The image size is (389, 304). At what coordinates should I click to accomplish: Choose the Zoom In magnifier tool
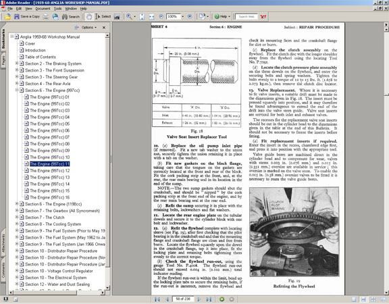point(129,17)
